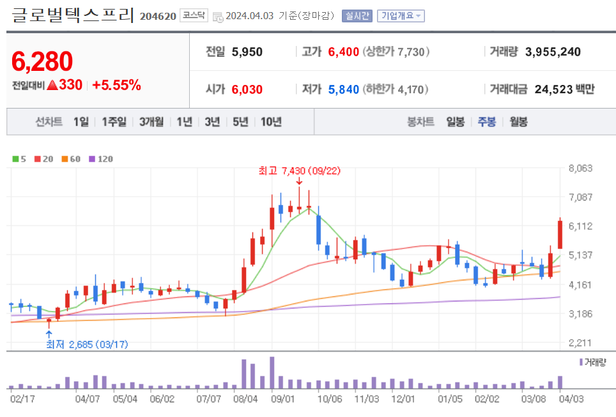Show the 3년 line chart
Image resolution: width=616 pixels, height=417 pixels.
tap(212, 122)
